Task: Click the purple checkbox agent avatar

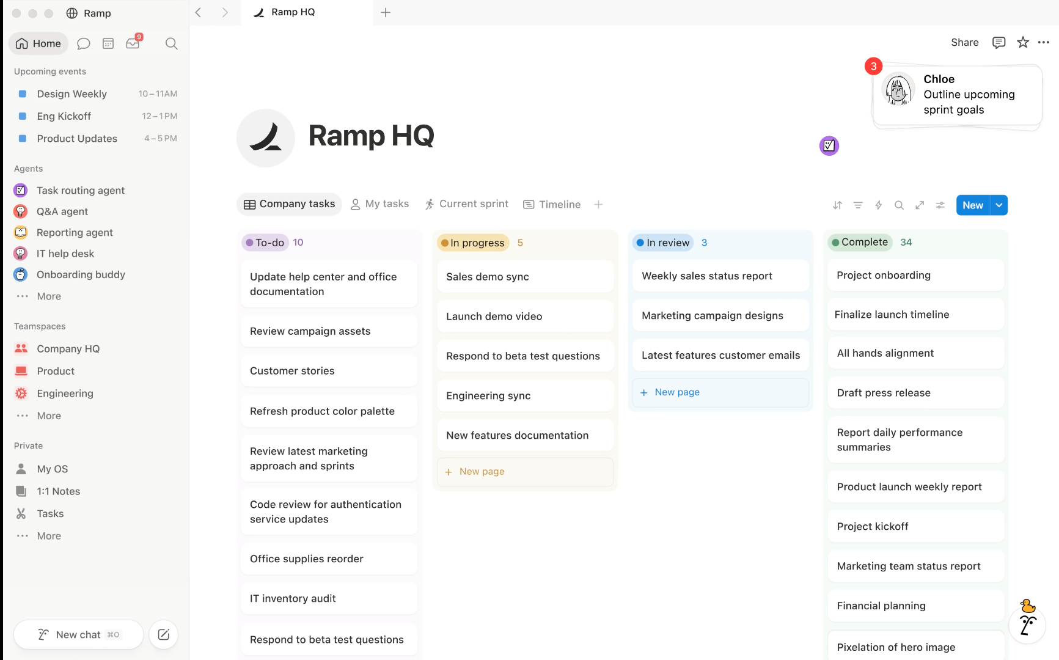Action: click(829, 145)
